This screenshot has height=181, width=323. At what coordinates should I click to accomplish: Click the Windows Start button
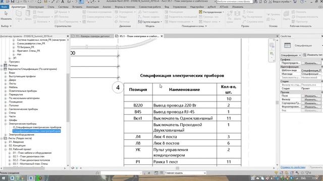[x=4, y=178]
